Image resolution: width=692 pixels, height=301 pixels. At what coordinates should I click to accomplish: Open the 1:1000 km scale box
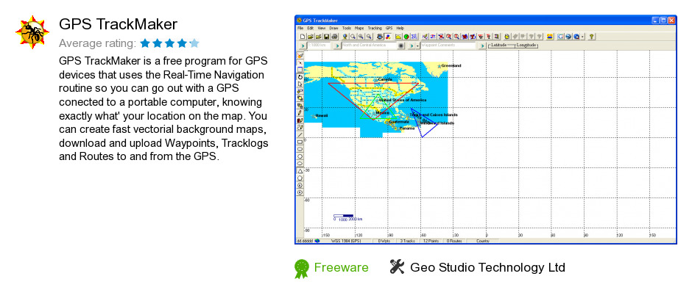319,46
